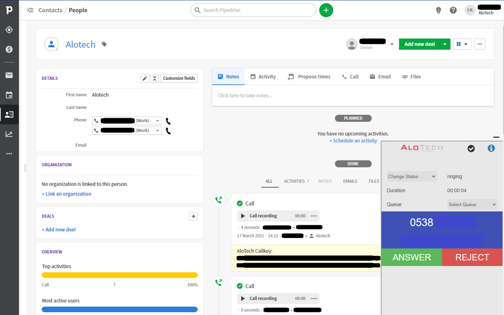Open the Deals section from the sidebar
The width and height of the screenshot is (504, 315).
[9, 49]
